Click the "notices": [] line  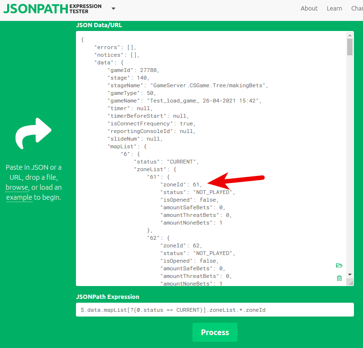117,55
